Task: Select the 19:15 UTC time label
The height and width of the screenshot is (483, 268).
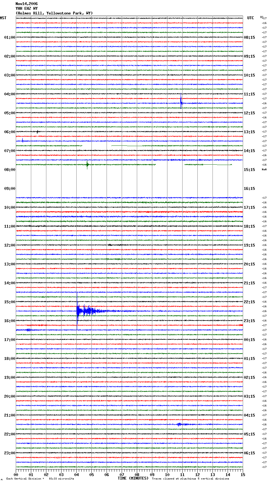Action: 249,245
